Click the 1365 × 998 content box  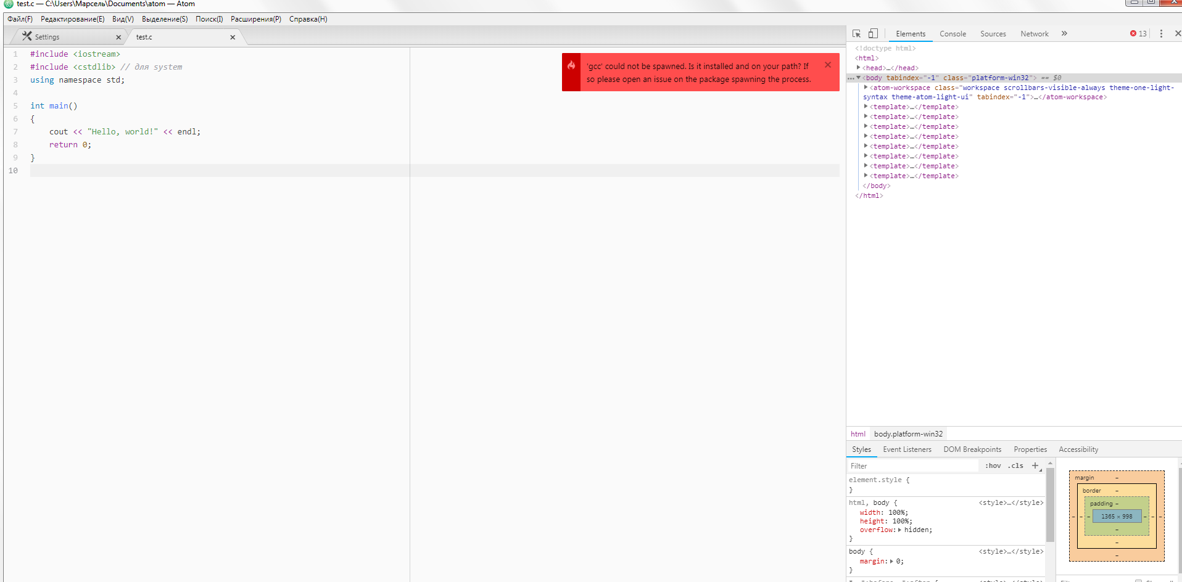click(1117, 517)
